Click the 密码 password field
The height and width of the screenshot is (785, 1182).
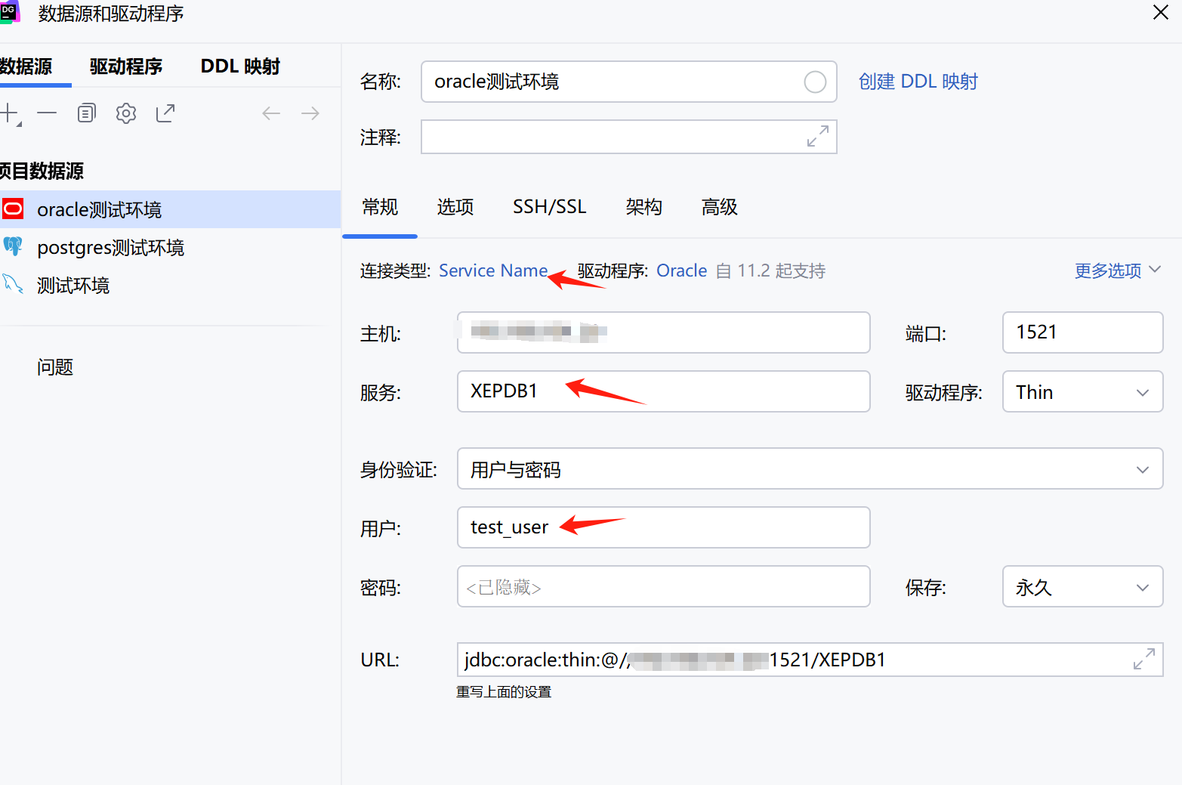pos(664,586)
